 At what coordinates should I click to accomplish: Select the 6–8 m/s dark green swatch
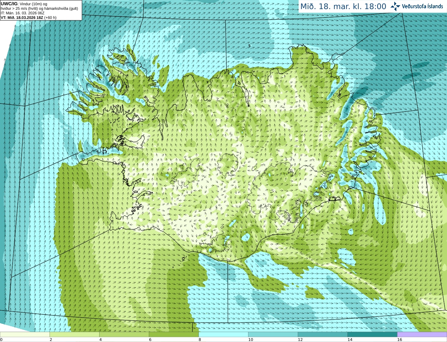(x=174, y=335)
